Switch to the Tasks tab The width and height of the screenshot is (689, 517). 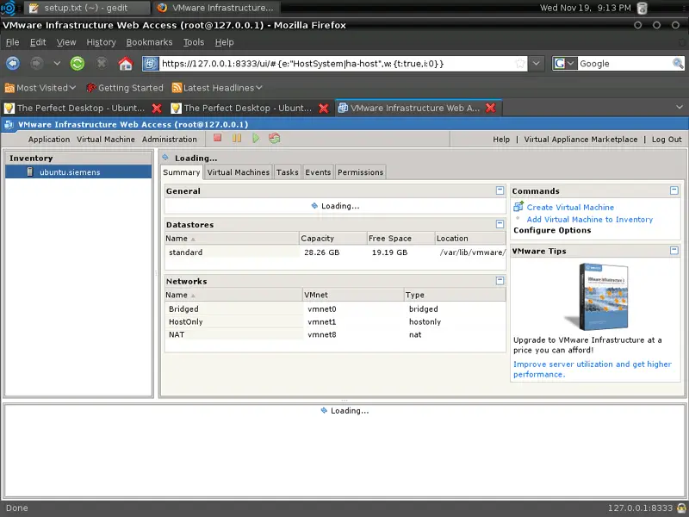tap(288, 172)
